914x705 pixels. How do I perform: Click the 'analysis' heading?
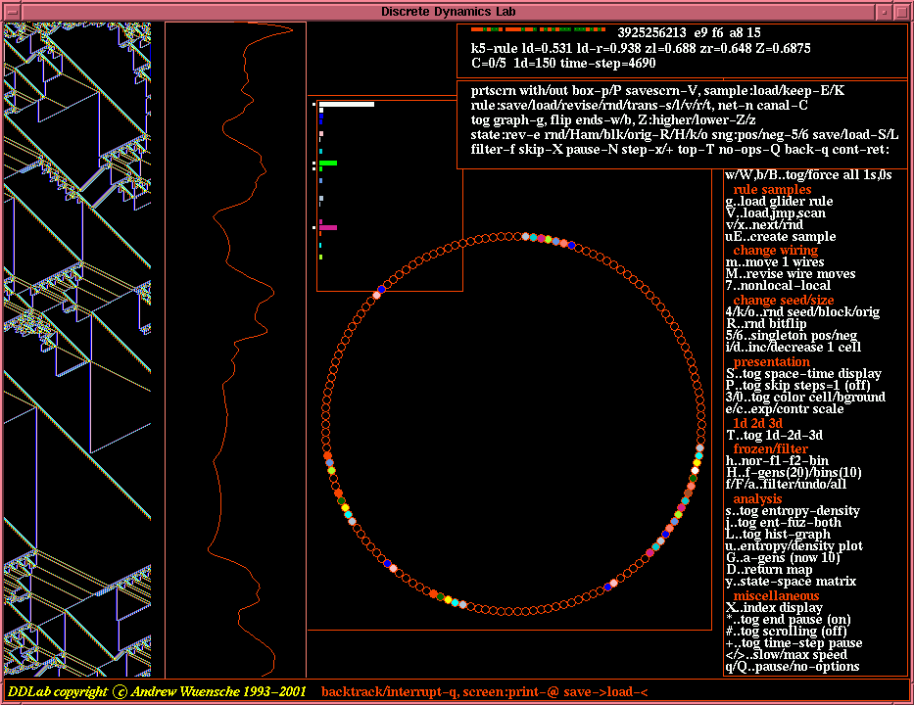click(x=757, y=498)
